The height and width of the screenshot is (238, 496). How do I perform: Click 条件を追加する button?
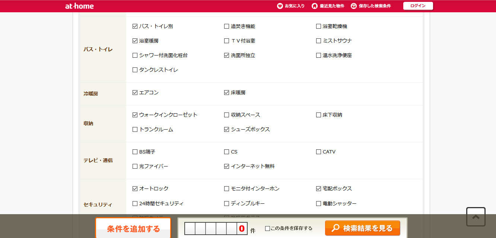tap(133, 228)
